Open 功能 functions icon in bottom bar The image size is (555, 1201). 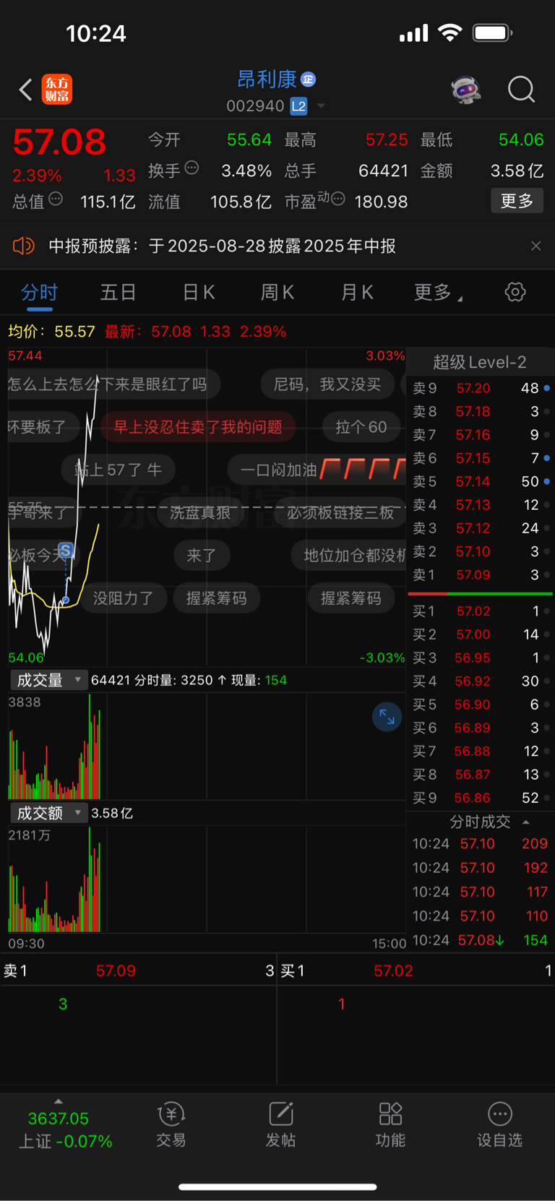[x=390, y=1125]
